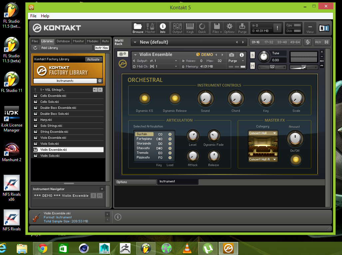Click the info icon in status pane

118,217
